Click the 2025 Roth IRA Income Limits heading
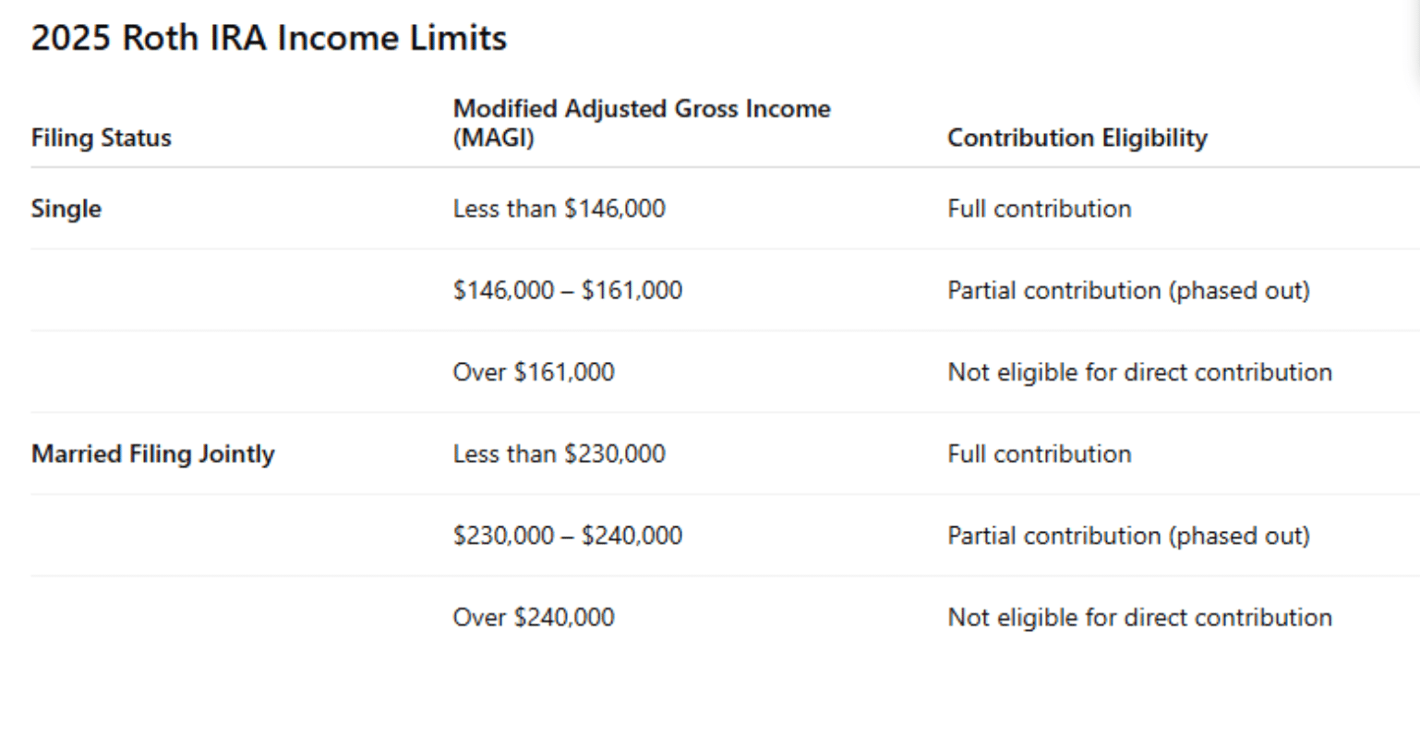 click(269, 39)
